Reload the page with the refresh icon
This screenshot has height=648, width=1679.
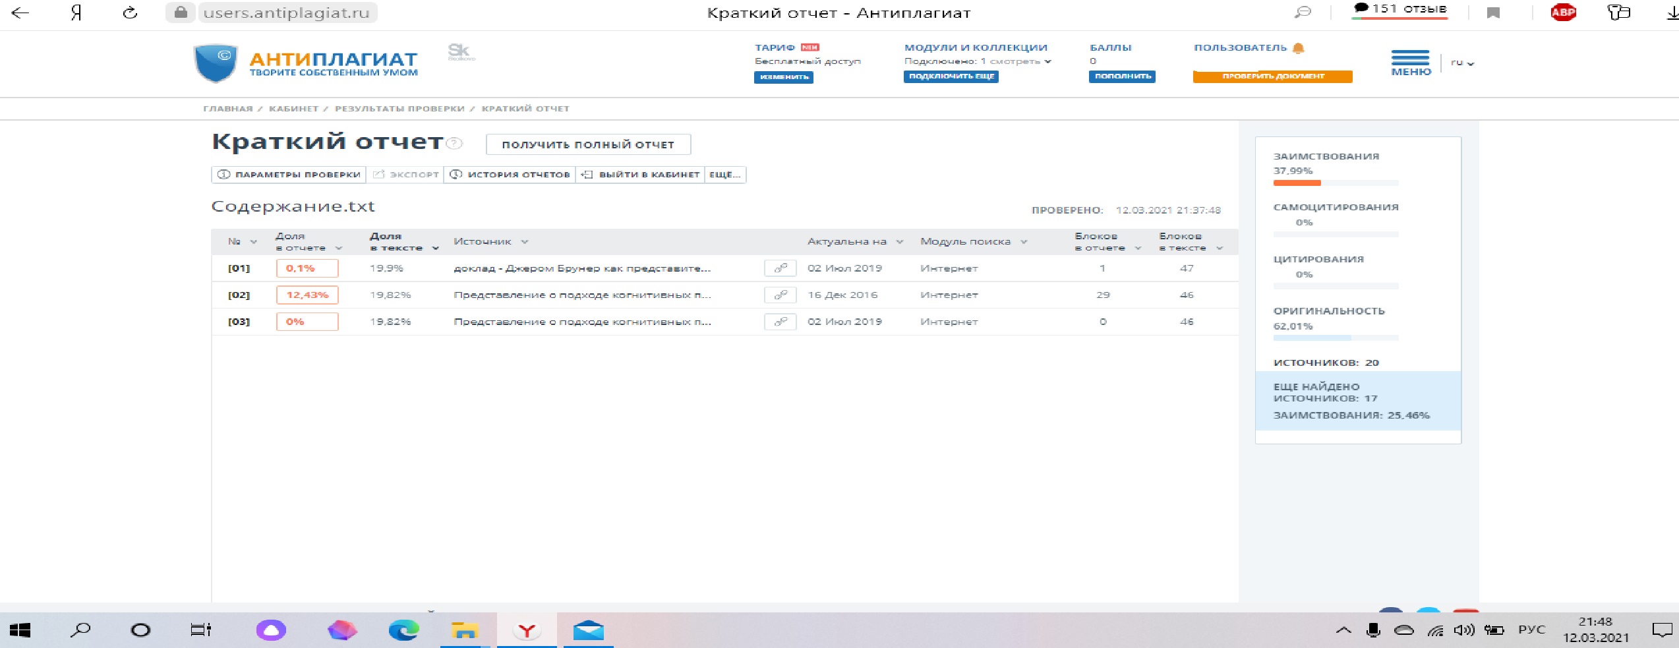pyautogui.click(x=130, y=13)
